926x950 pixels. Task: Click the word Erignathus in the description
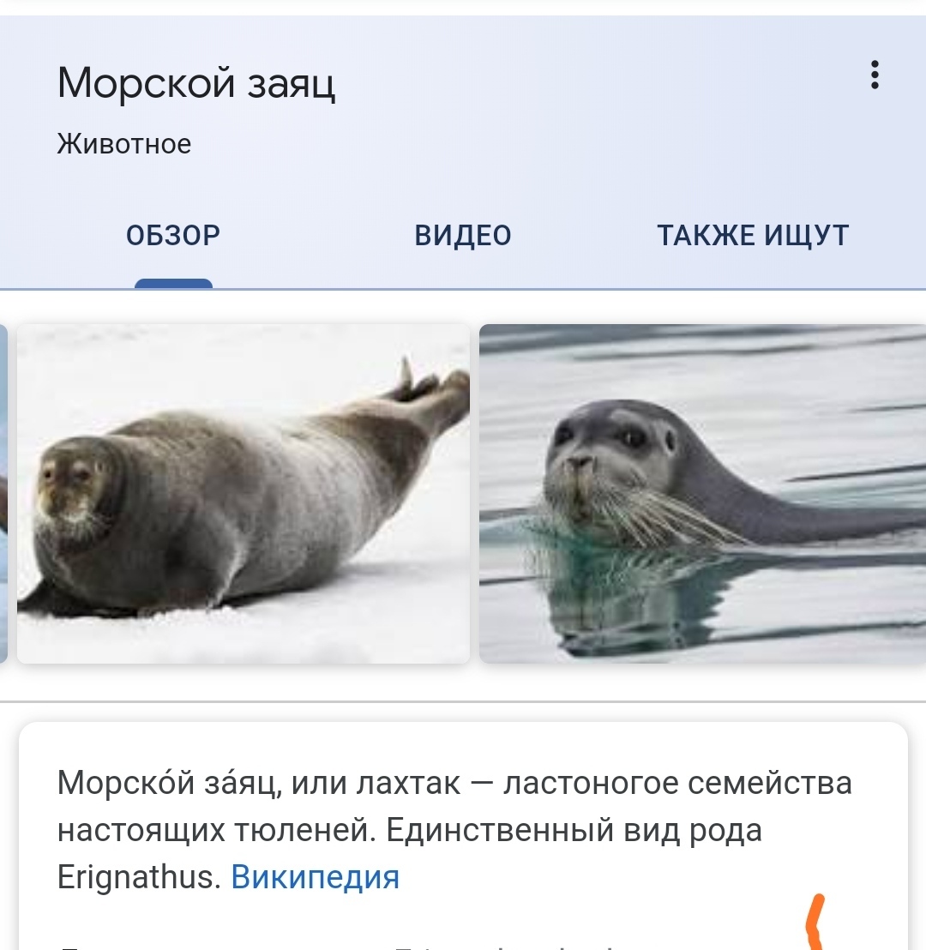[x=139, y=876]
